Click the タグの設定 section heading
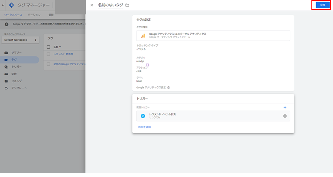 pyautogui.click(x=144, y=20)
